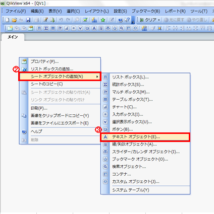Click the Multi Box icon in design toolbar

[60, 28]
